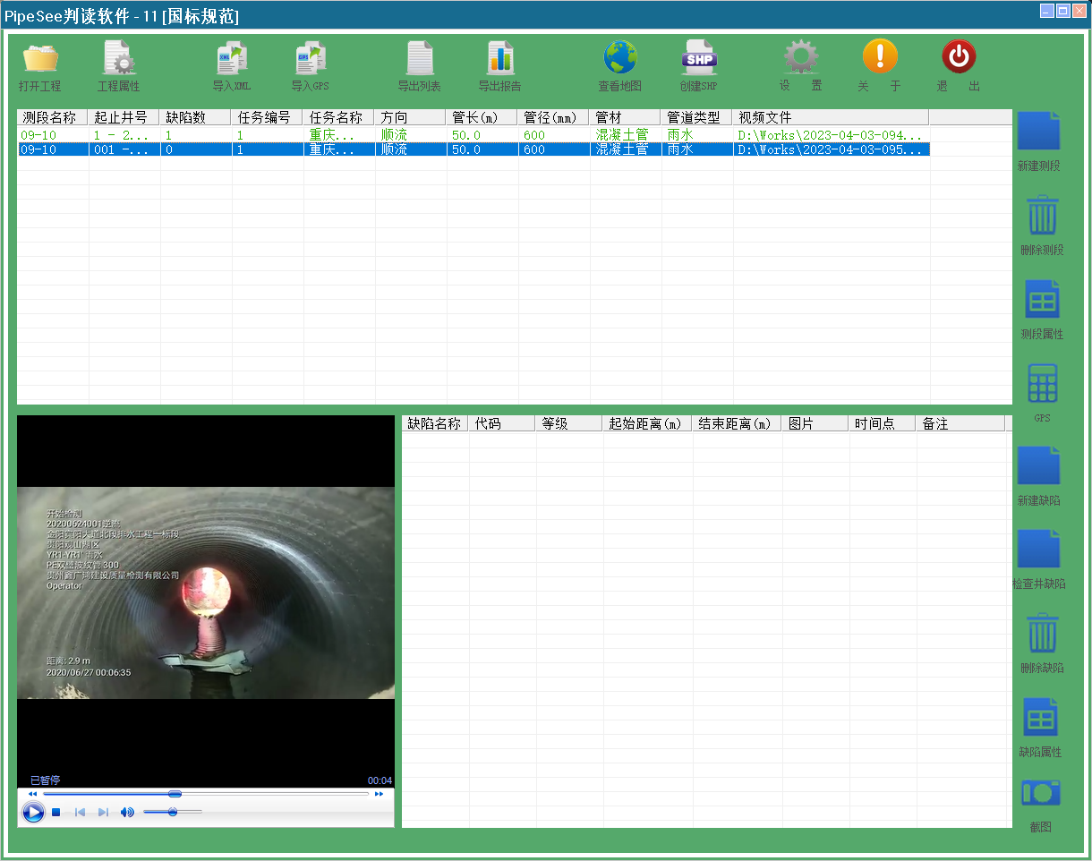The width and height of the screenshot is (1092, 861).
Task: Click the 缺陷数 column header
Action: (195, 117)
